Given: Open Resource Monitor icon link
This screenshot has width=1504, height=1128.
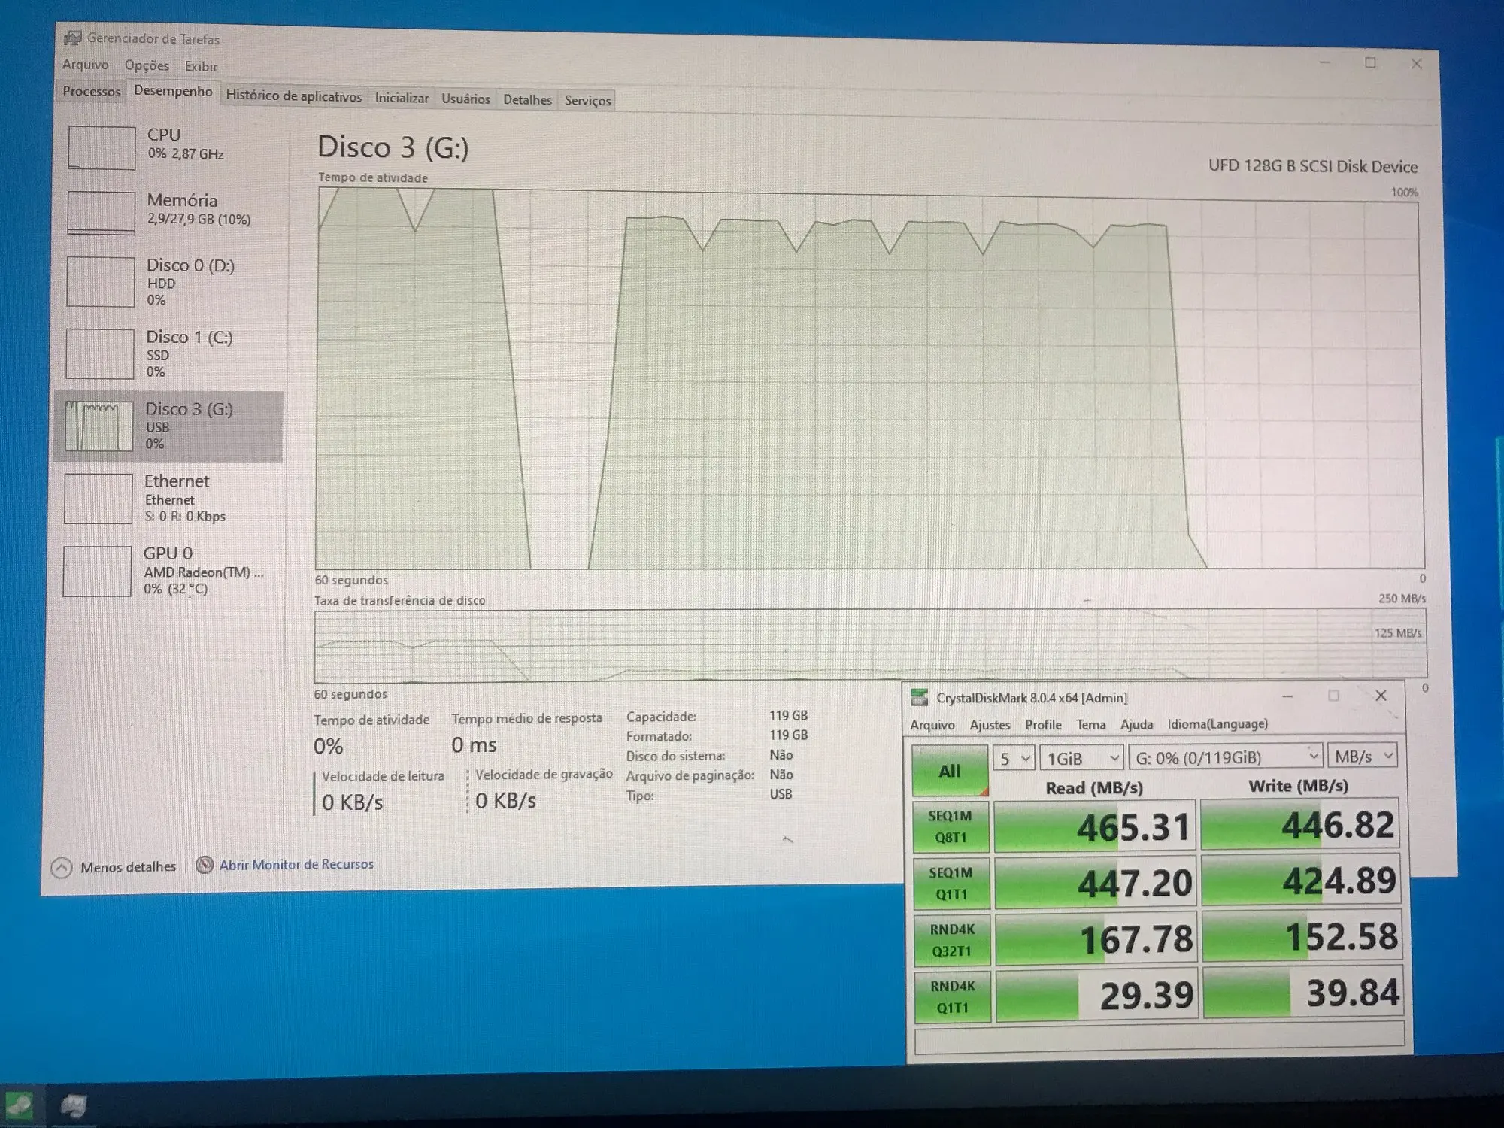Looking at the screenshot, I should point(205,865).
